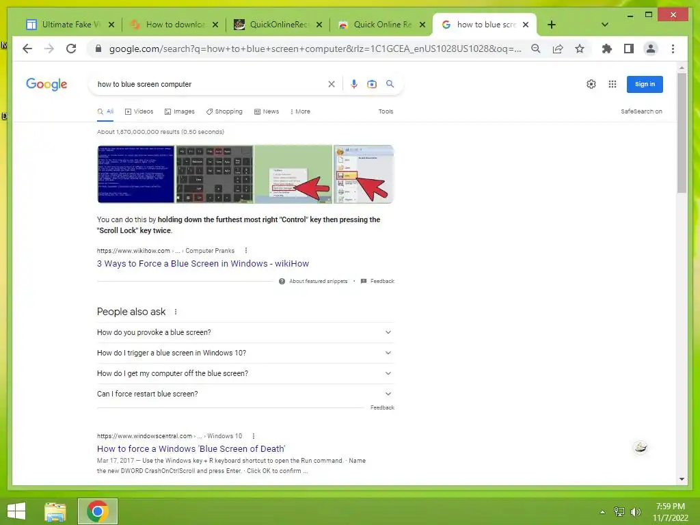This screenshot has width=700, height=525.
Task: Close the Ultimate Fake tab
Action: [111, 25]
